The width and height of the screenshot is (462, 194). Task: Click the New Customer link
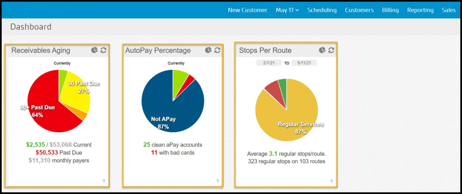247,10
